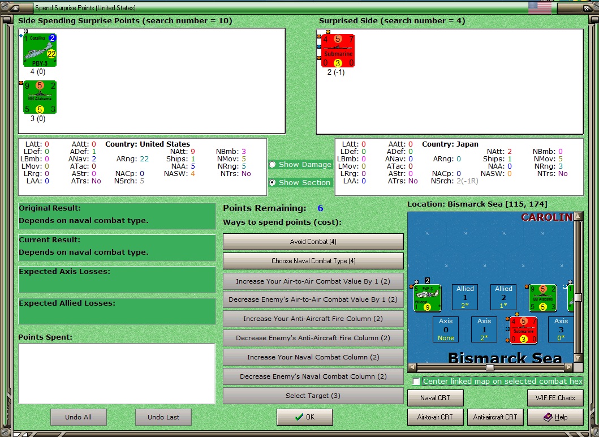Click the Expected Allied Losses panel
Image resolution: width=599 pixels, height=437 pixels.
click(117, 311)
